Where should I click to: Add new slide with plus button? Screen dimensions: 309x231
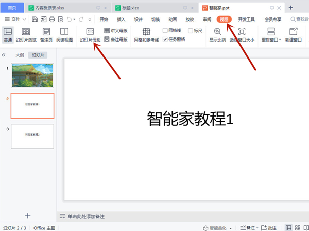tap(28, 216)
